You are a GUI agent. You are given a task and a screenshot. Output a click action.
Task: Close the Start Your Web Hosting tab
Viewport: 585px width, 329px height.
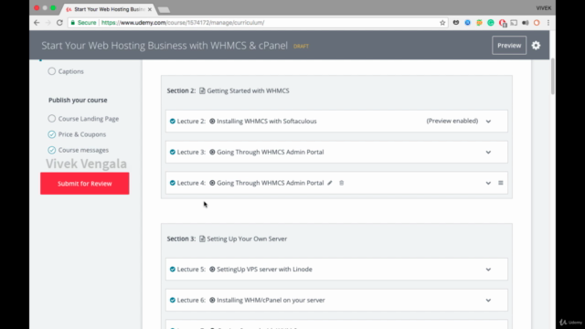[x=150, y=9]
